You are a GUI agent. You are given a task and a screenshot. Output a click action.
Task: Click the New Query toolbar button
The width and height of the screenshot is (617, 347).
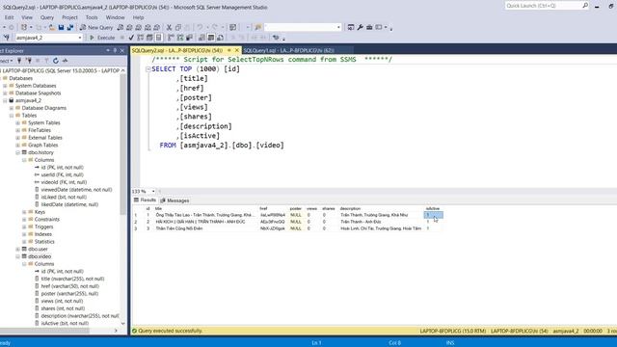(96, 27)
